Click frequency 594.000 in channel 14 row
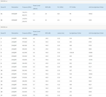This screenshot has width=106, height=97. coord(25,85)
